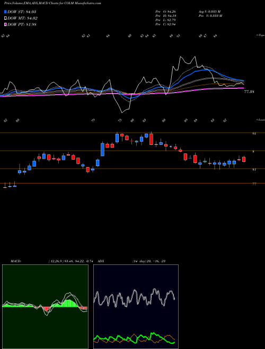This screenshot has width=265, height=349.
Task: Click the previous close value 'Pre C: 82.94'
Action: (165, 24)
